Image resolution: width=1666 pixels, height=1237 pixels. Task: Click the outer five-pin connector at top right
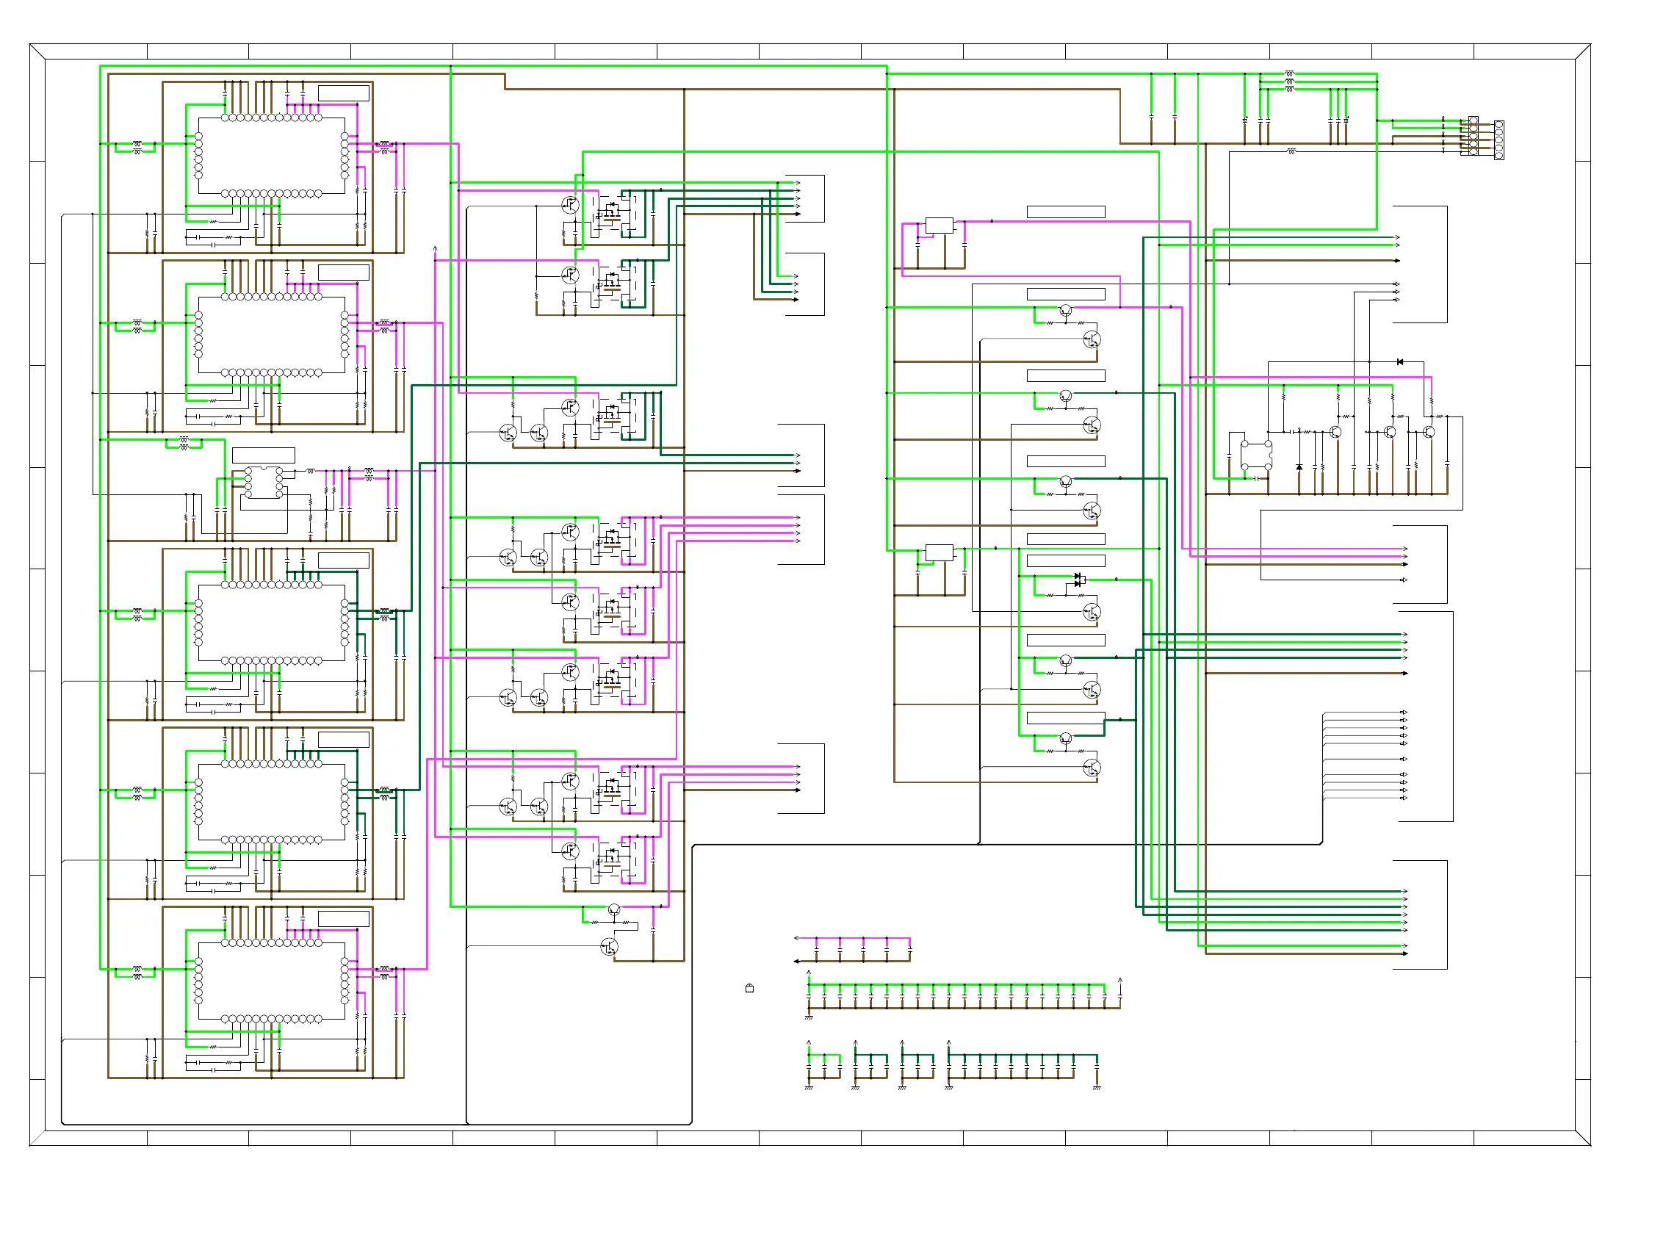pos(1499,140)
